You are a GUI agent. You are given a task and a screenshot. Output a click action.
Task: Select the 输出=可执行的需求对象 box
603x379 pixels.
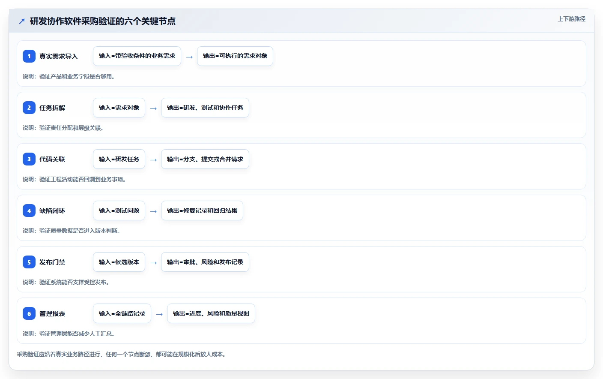[x=235, y=56]
